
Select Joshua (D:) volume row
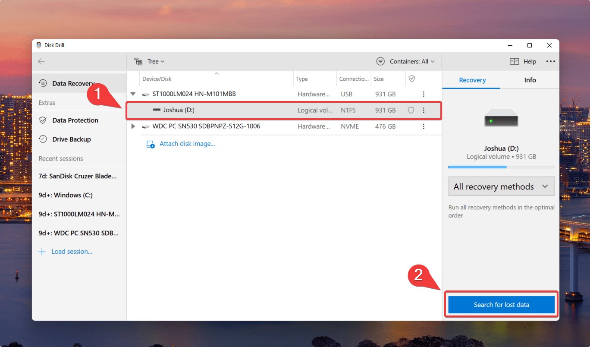[x=284, y=110]
